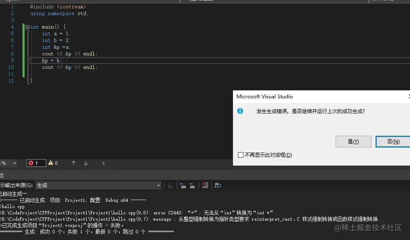410x240 pixels.
Task: Click line number 9 in the editor
Action: (12, 61)
